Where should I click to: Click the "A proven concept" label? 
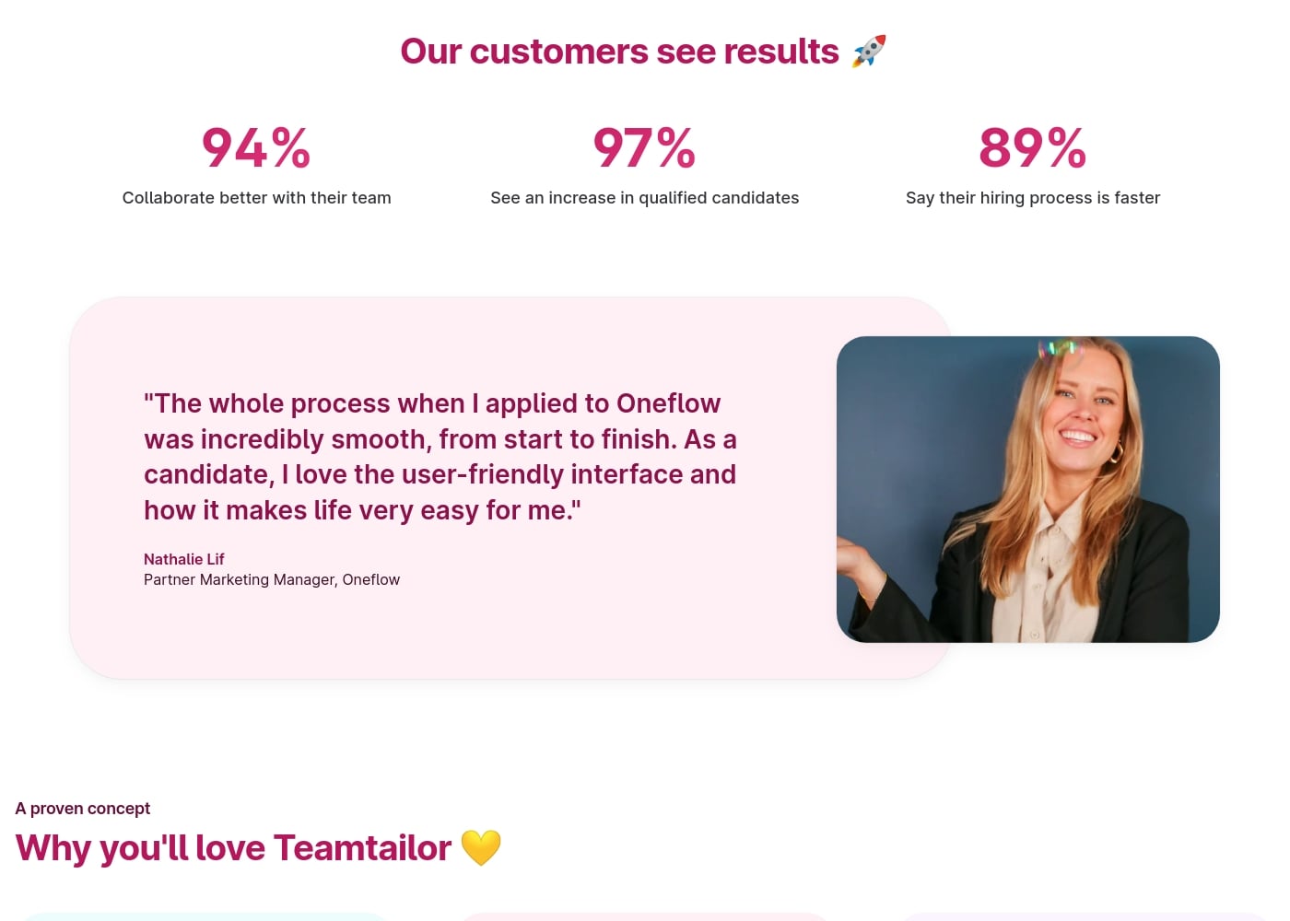(x=83, y=809)
